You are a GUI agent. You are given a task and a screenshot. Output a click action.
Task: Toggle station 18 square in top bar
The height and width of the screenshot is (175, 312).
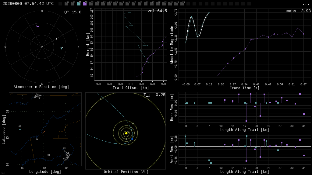coord(170,4)
